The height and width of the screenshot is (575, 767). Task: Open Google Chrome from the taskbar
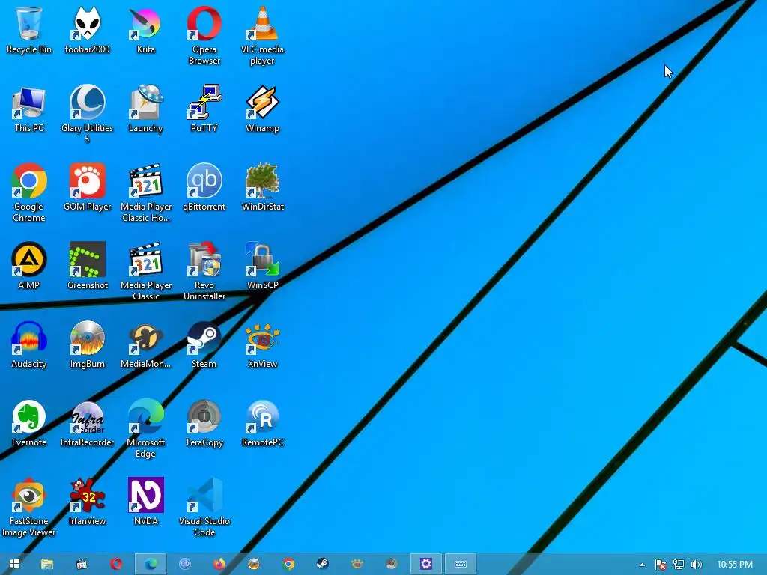pyautogui.click(x=288, y=564)
